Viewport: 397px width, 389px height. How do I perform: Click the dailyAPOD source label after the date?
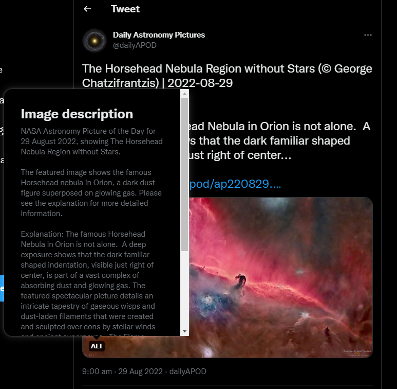[187, 372]
